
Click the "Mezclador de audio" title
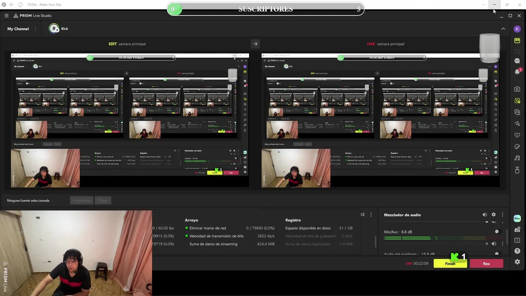402,215
